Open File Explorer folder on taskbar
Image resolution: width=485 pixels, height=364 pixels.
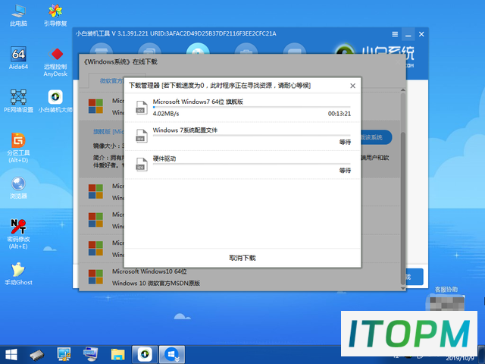click(118, 355)
